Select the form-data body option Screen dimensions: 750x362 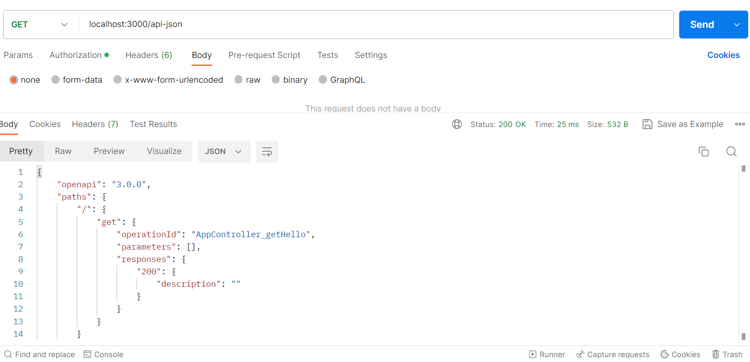[x=55, y=80]
